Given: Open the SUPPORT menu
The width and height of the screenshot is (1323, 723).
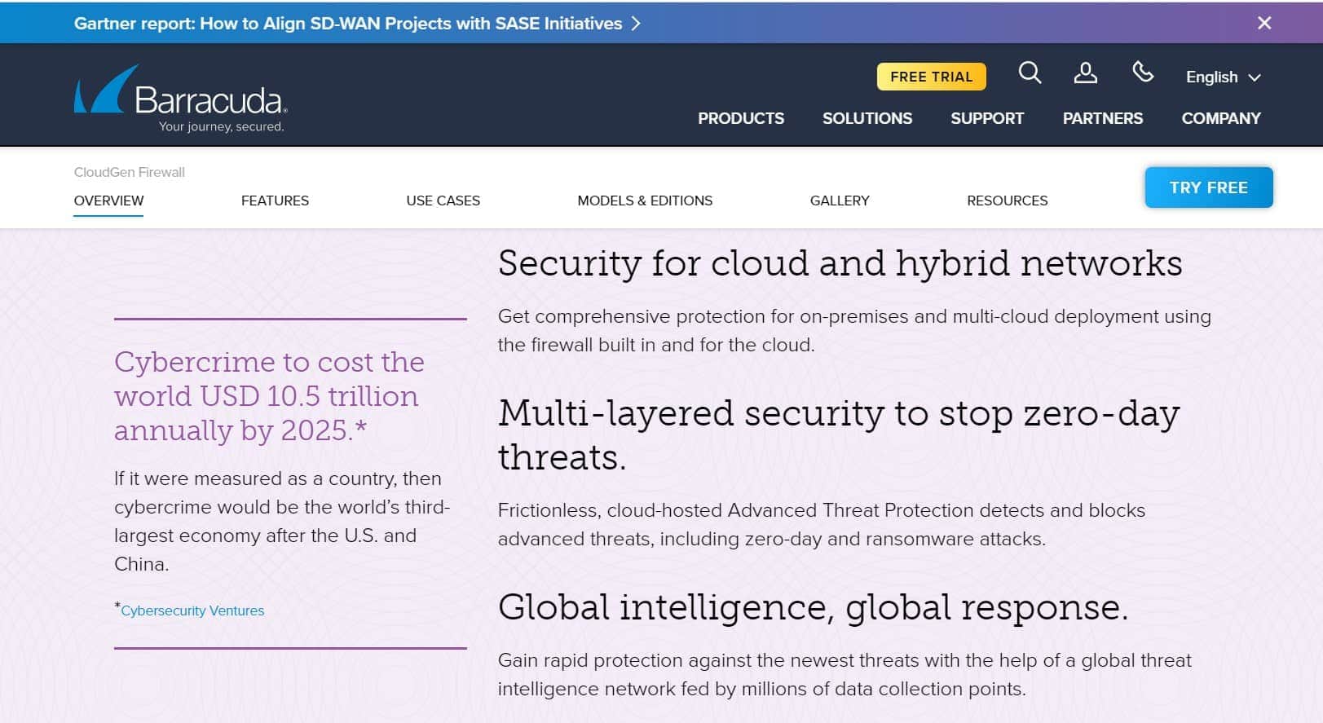Looking at the screenshot, I should 987,118.
